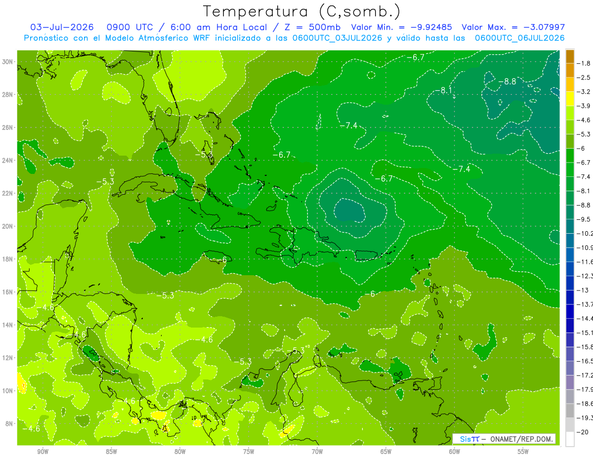Screen dimensions: 593x458
Task: Pick the dark orange colorbar segment above -1.8
Action: 570,56
